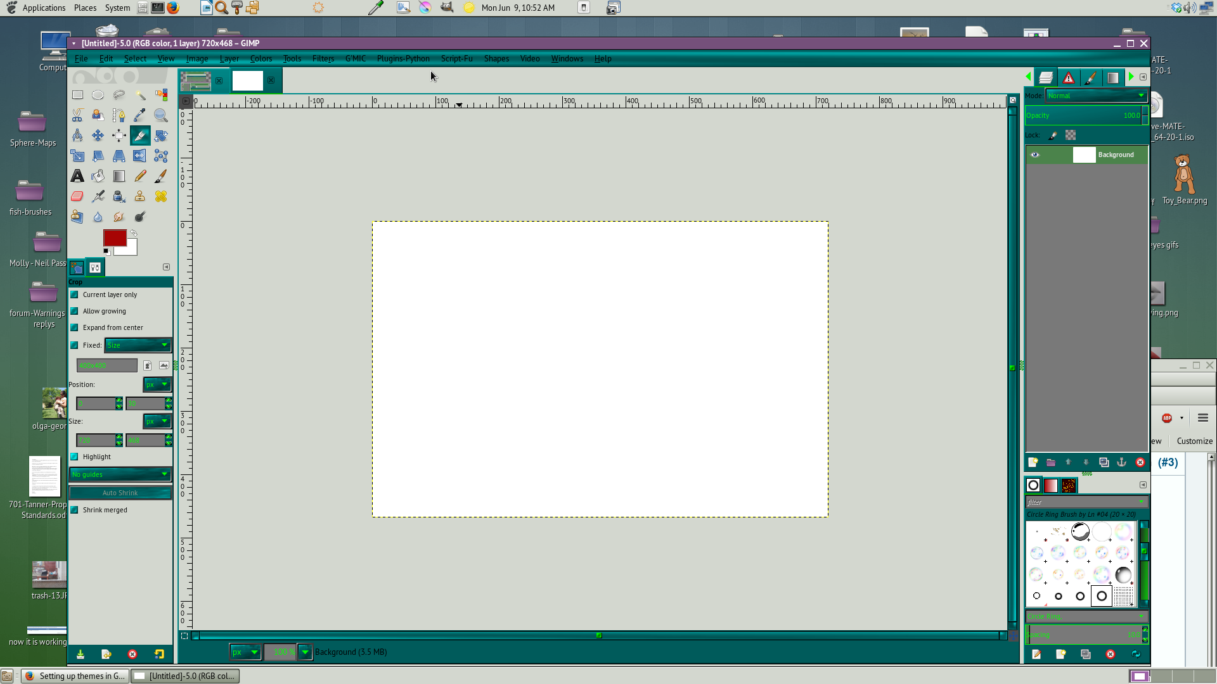Screen dimensions: 1217x684
Task: Open the G'MIC menu
Action: coord(356,58)
